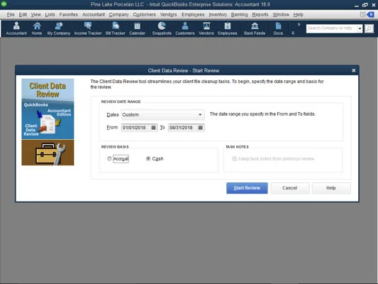Screen dimensions: 378x284
Task: Select the Accrual review basis
Action: 109,159
